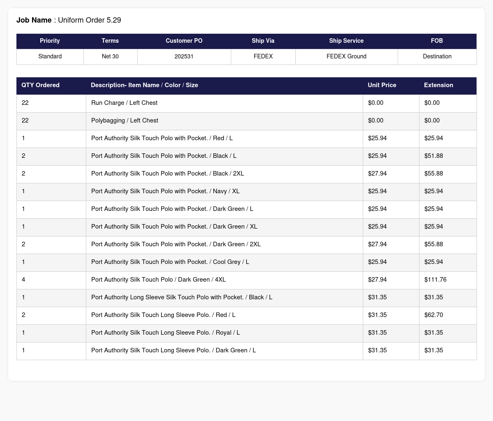493x421 pixels.
Task: Click the 'Standard' priority cell
Action: pos(50,56)
